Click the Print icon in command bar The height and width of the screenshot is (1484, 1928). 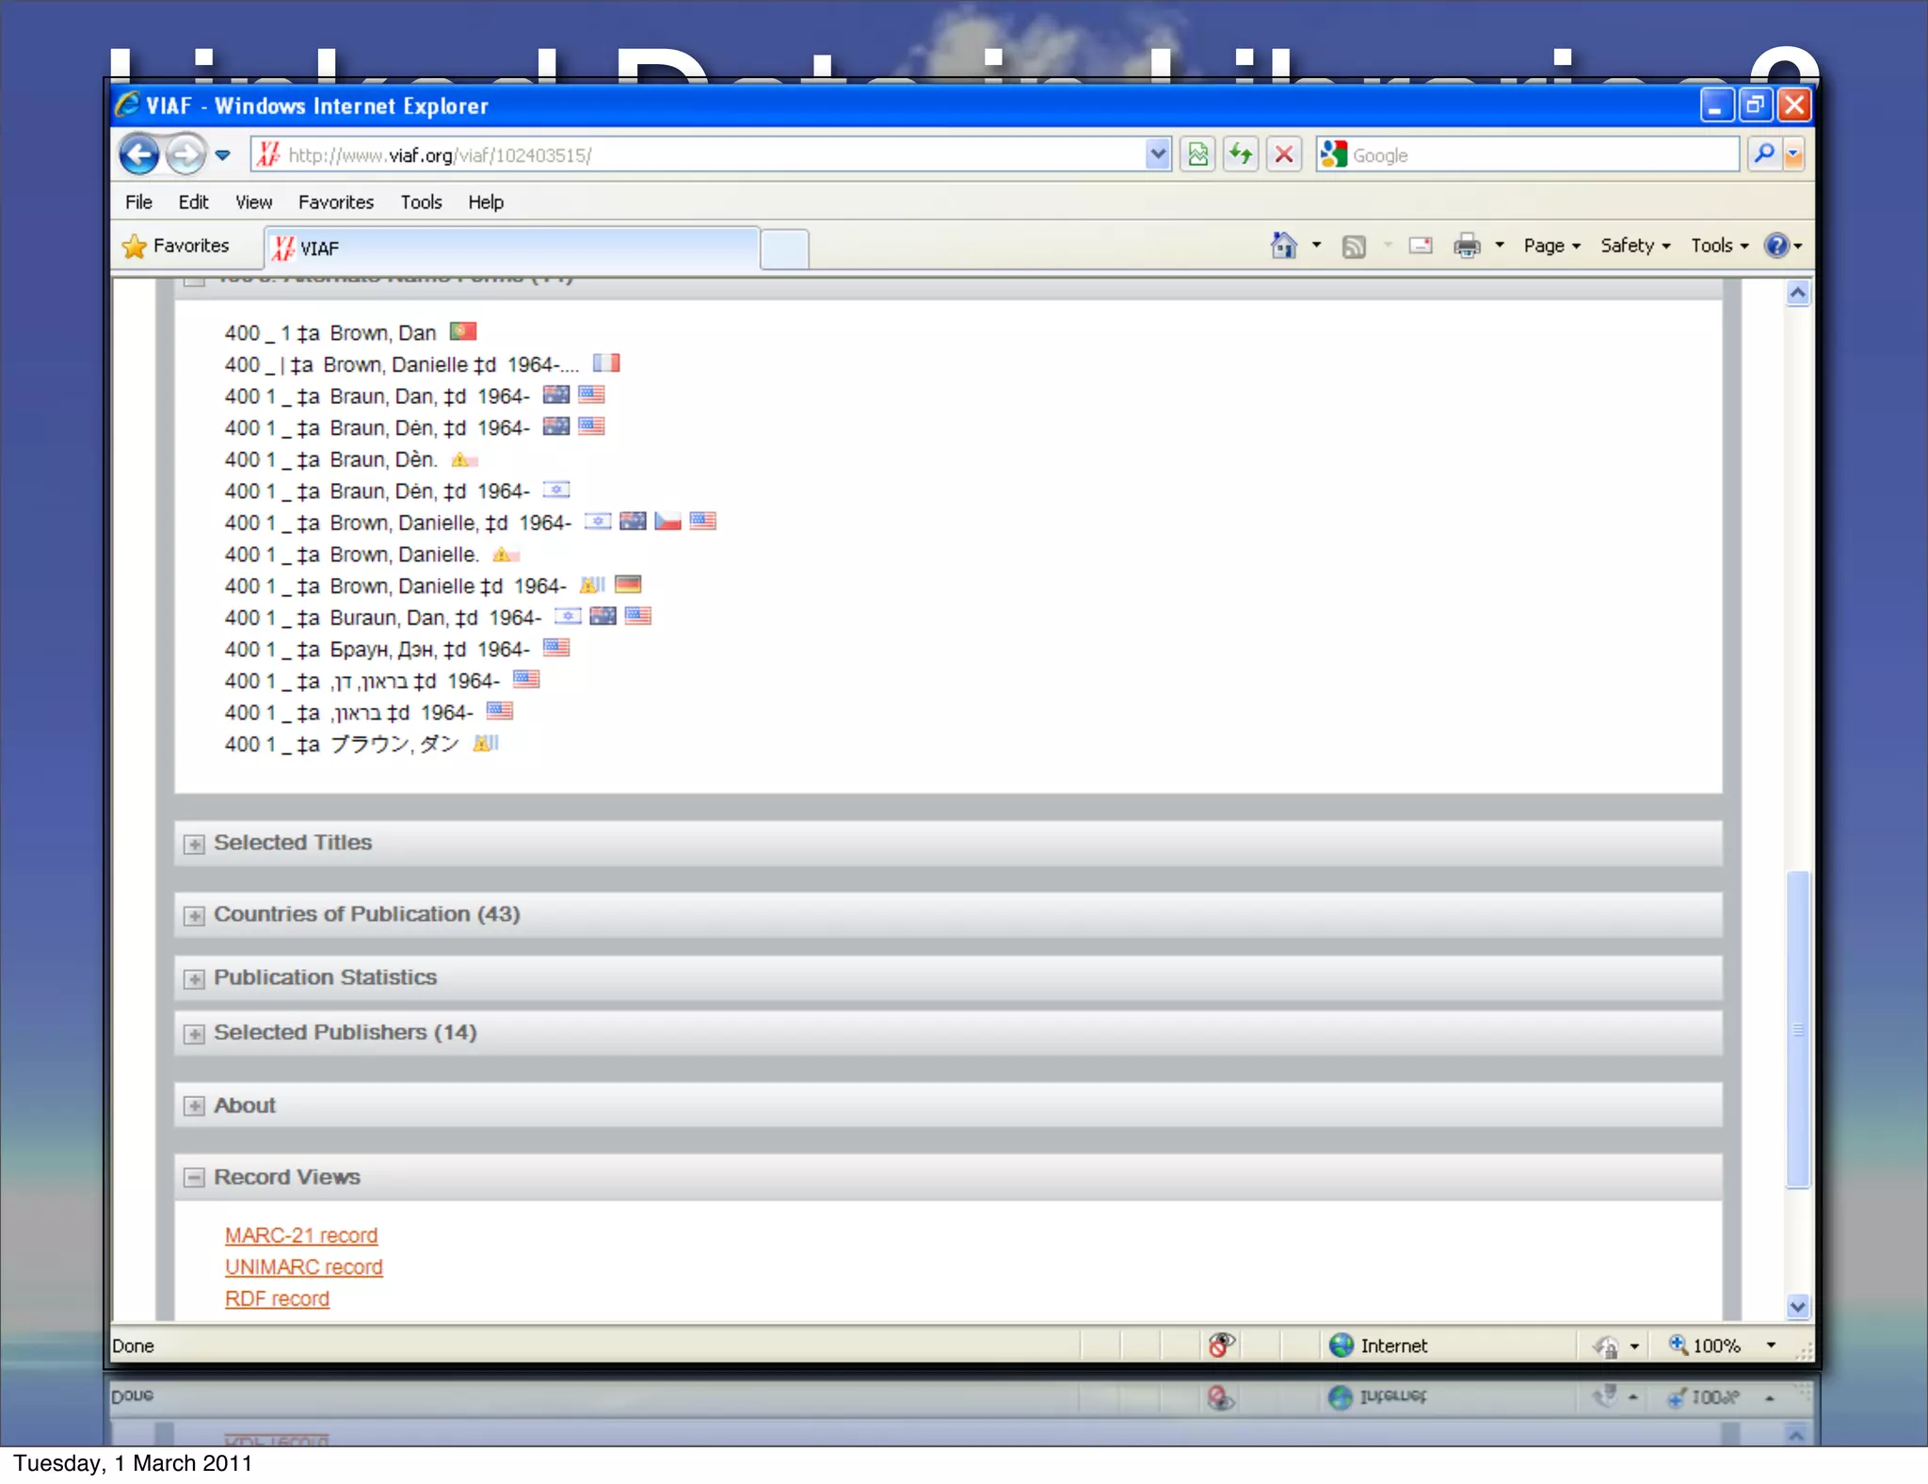[1466, 247]
